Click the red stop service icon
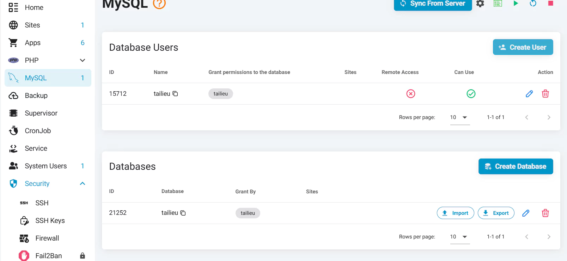 (x=550, y=4)
